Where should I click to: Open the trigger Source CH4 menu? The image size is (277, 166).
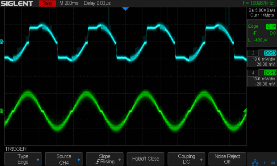(x=64, y=159)
